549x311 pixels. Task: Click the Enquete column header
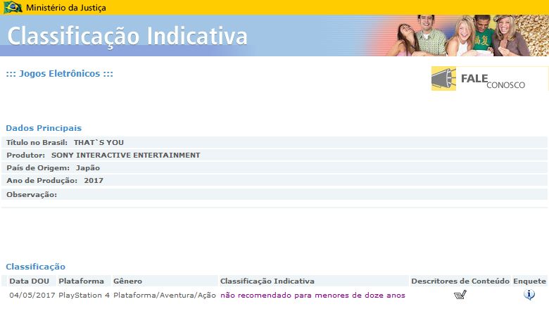(x=529, y=281)
